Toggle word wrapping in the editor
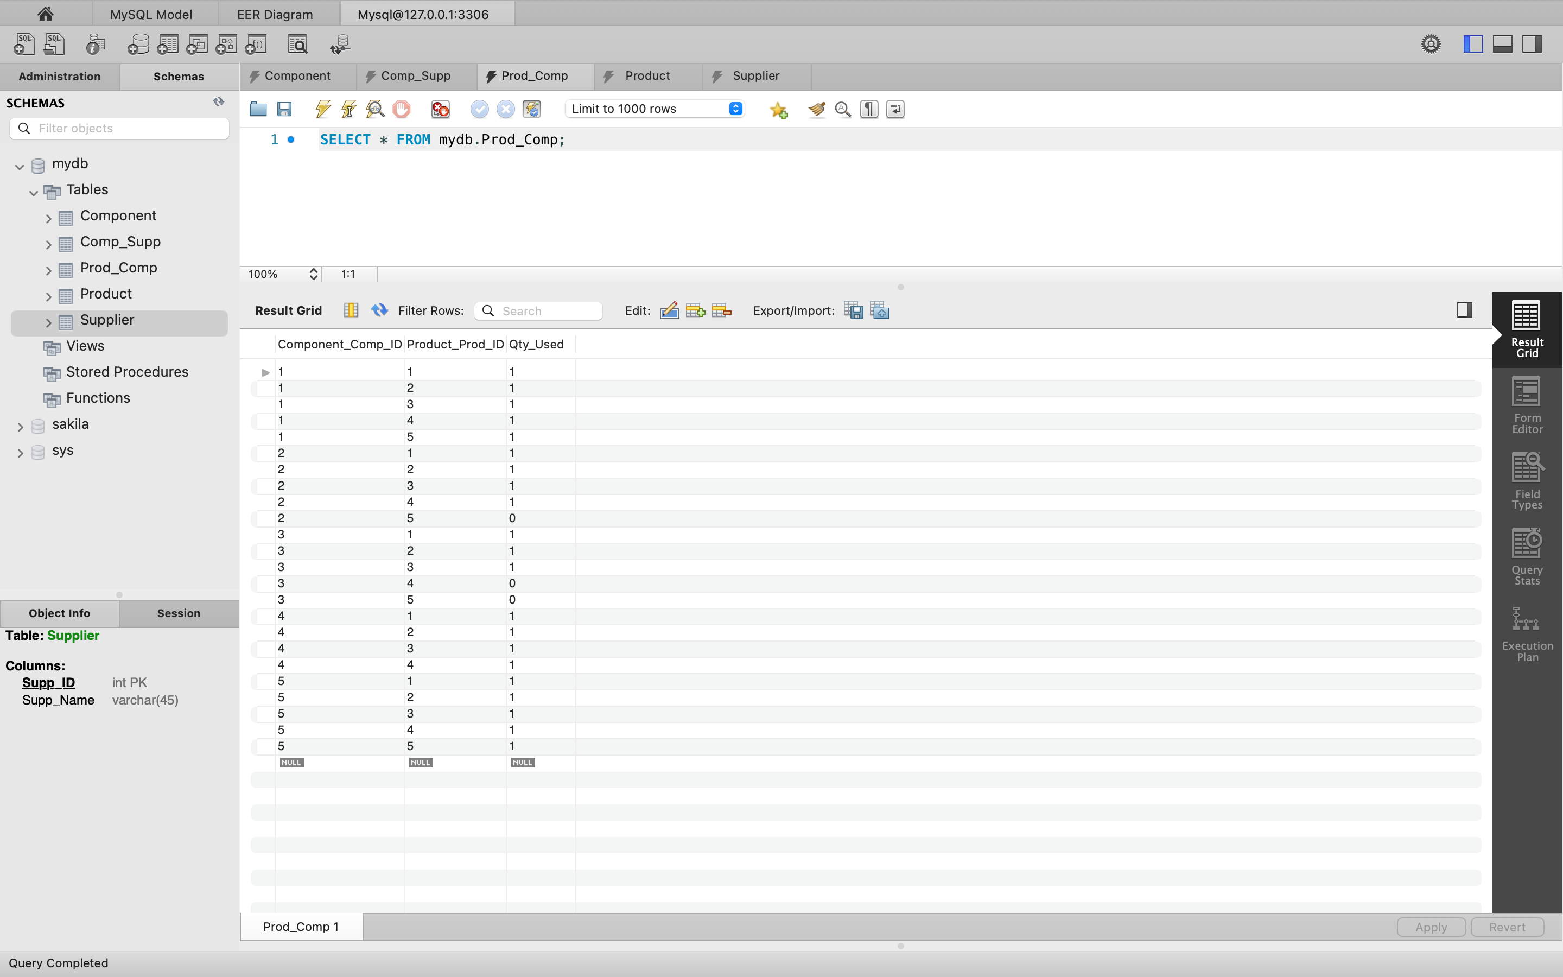The height and width of the screenshot is (977, 1563). (894, 109)
